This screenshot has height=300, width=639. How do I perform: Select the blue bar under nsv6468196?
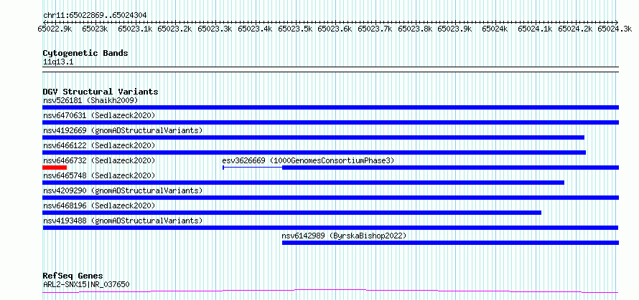[291, 213]
